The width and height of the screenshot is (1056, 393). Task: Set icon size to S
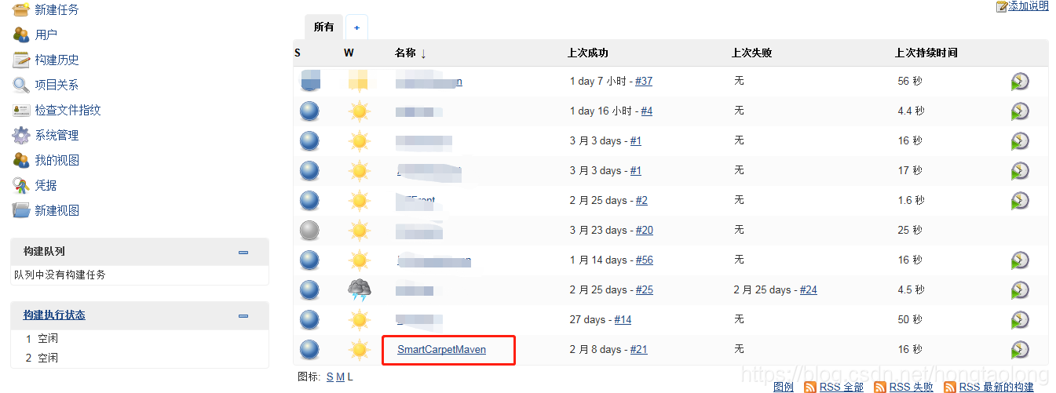[x=330, y=377]
